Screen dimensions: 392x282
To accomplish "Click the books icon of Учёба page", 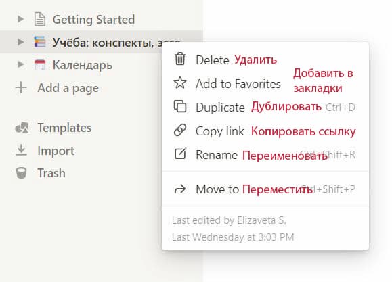I will (x=40, y=42).
